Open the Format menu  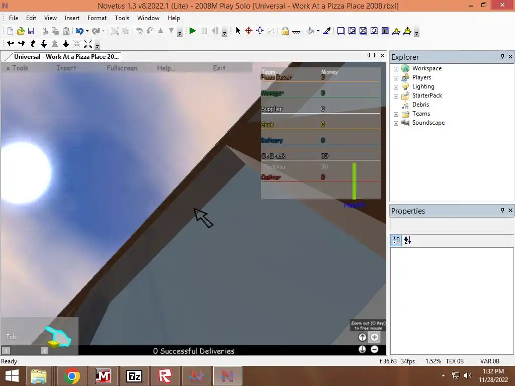(97, 18)
